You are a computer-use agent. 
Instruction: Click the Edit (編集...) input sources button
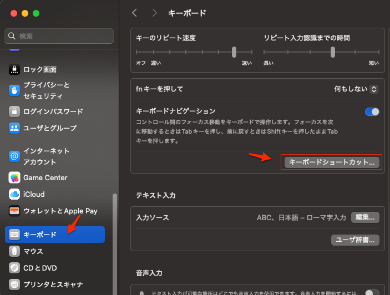(366, 217)
